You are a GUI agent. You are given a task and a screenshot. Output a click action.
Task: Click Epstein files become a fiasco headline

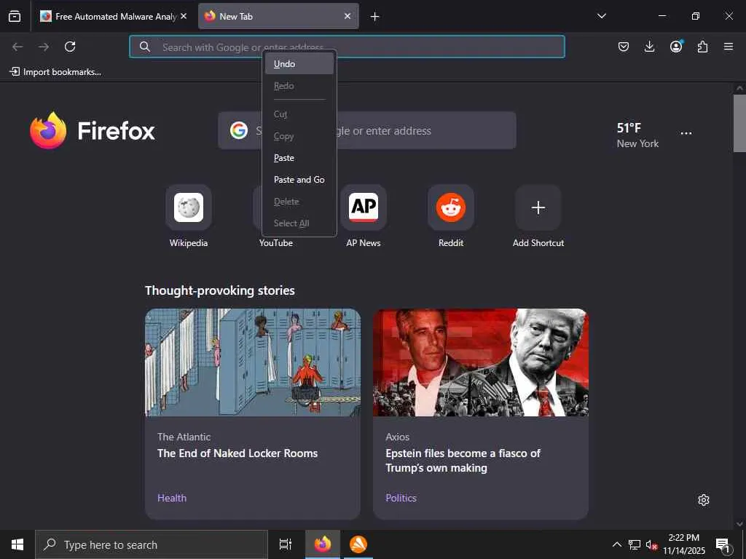pyautogui.click(x=463, y=461)
